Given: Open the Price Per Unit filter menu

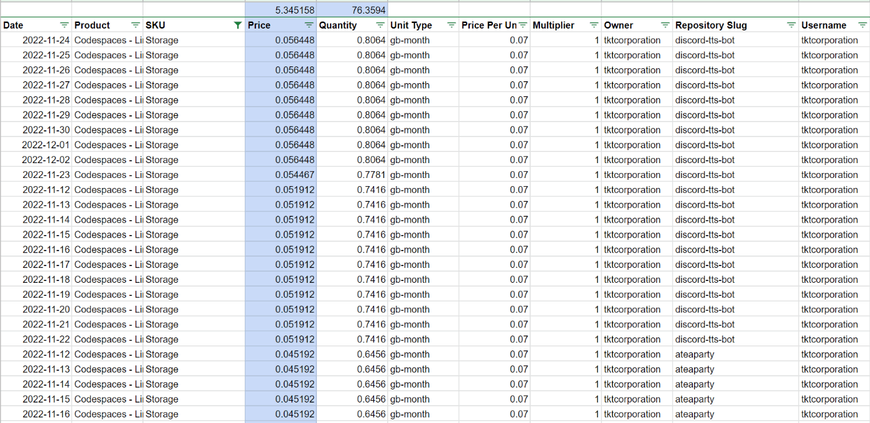Looking at the screenshot, I should [523, 25].
